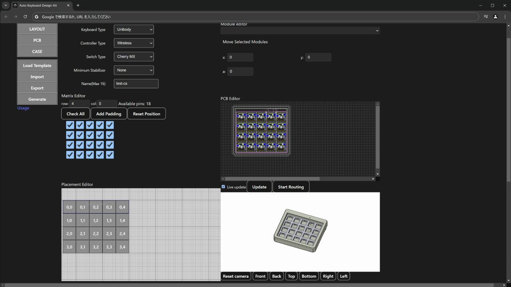511x287 pixels.
Task: Open Chrome's three-dot menu
Action: pos(505,17)
